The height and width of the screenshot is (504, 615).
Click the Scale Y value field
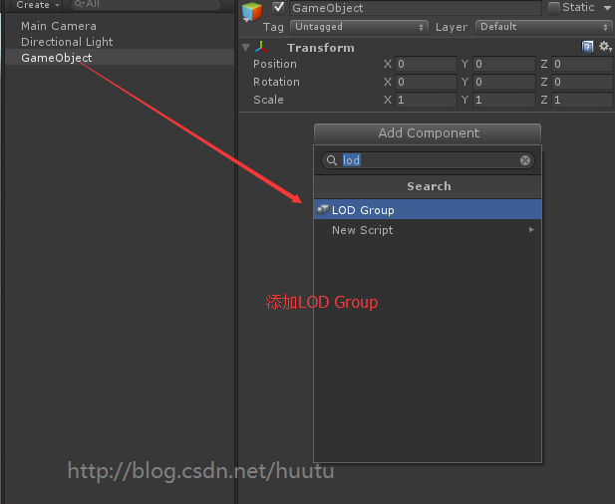pyautogui.click(x=504, y=100)
